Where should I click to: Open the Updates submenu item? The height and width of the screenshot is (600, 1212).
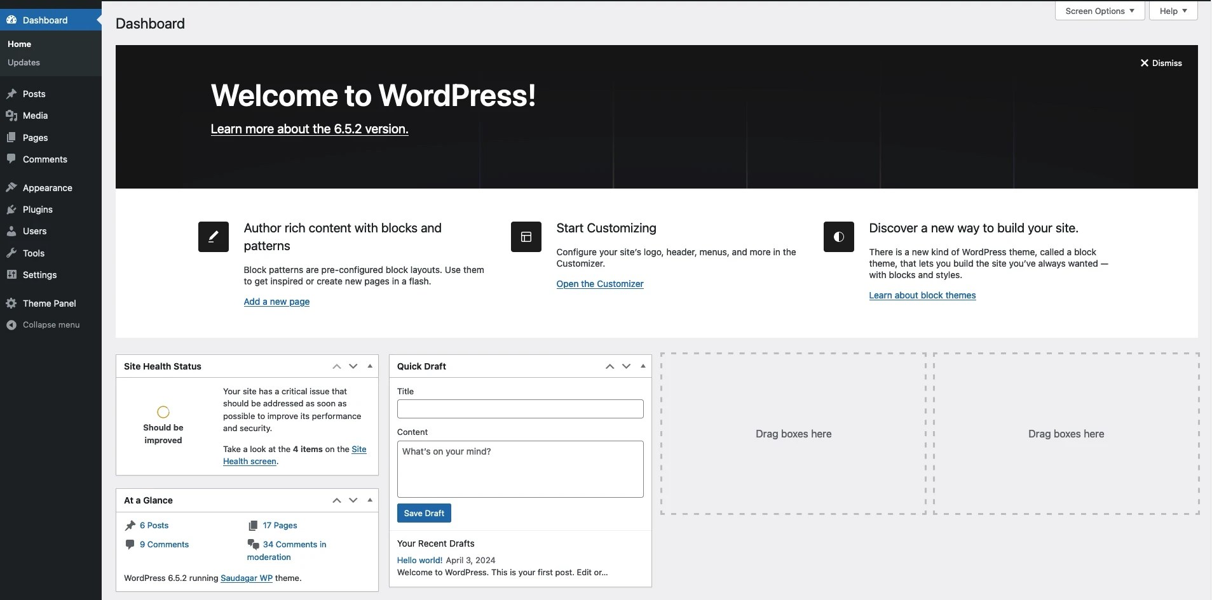[24, 62]
